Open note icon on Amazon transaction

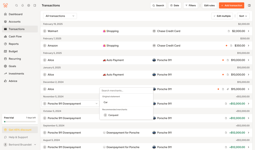tap(231, 46)
